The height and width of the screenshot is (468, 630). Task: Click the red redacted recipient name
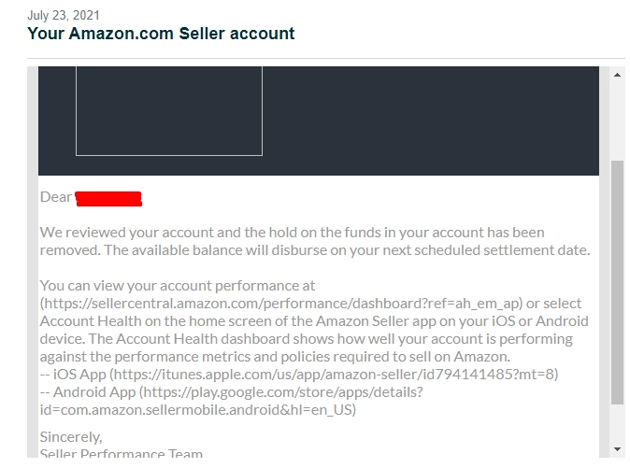108,199
